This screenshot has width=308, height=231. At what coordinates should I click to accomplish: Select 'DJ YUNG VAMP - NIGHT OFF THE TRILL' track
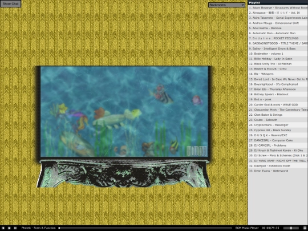(x=278, y=161)
